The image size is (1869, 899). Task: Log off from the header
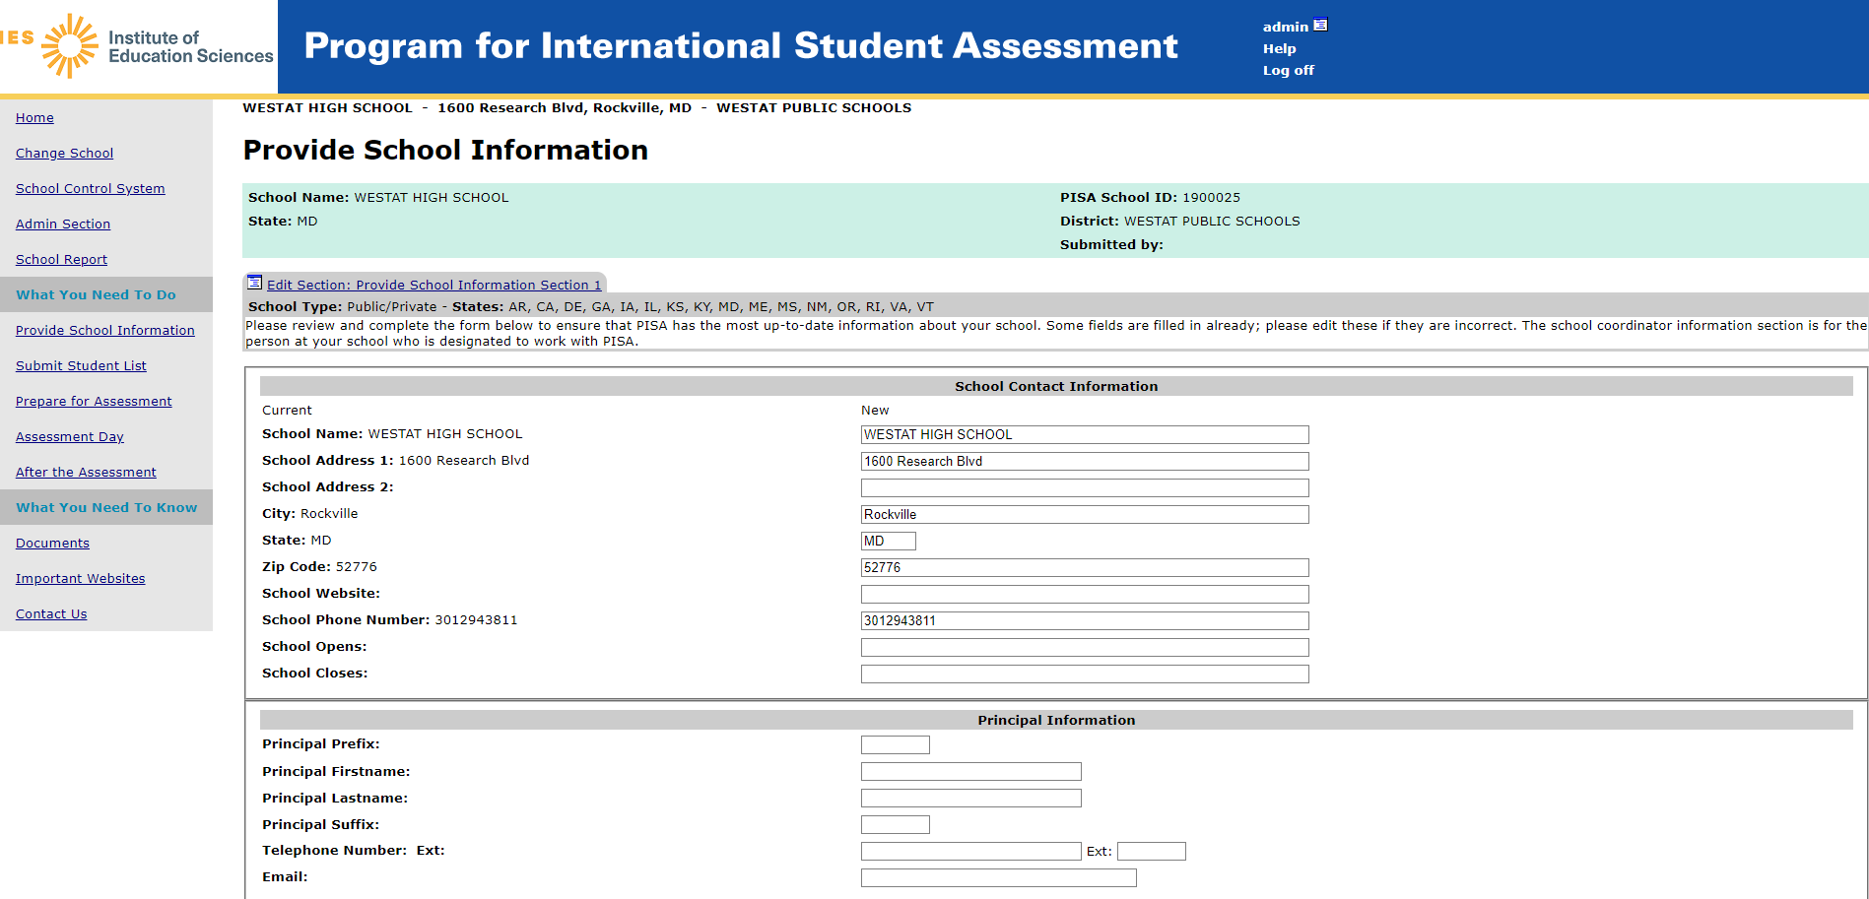1288,70
